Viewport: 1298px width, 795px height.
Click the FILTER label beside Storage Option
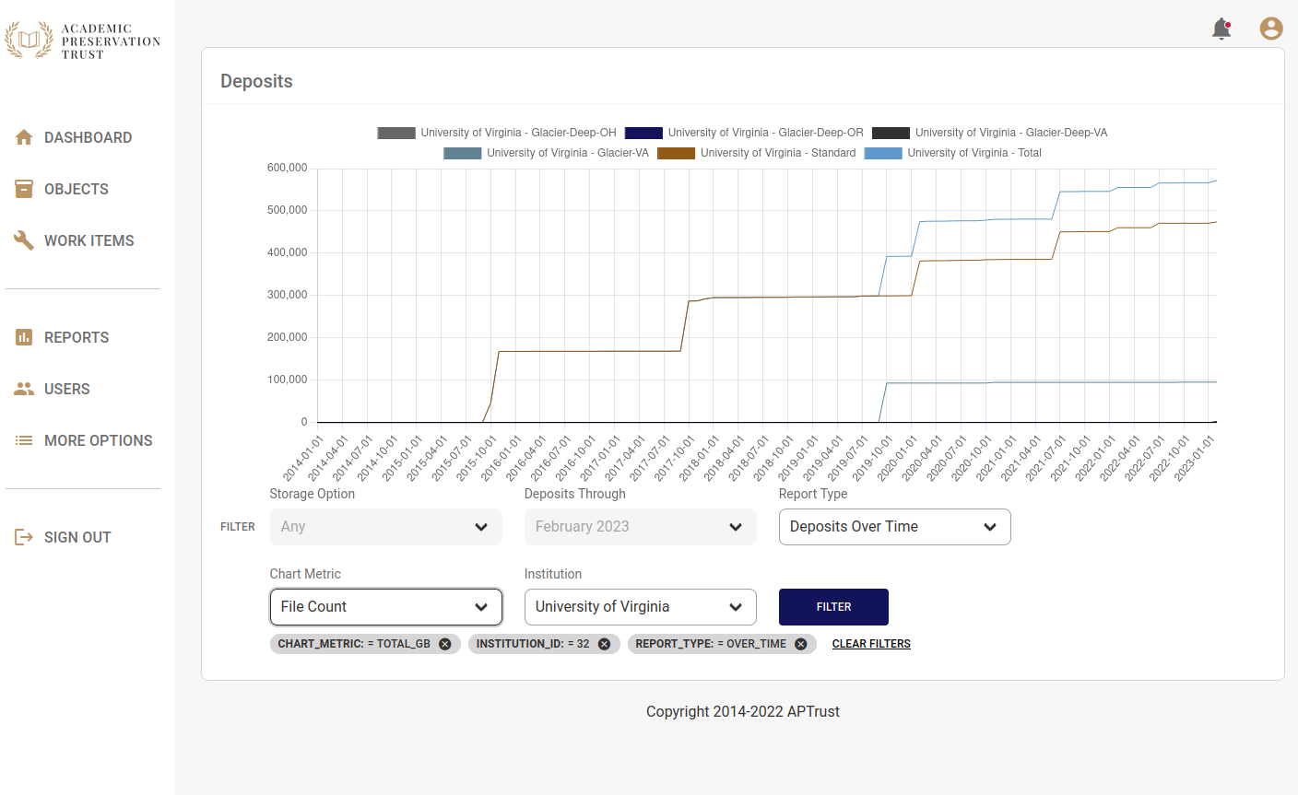click(238, 527)
